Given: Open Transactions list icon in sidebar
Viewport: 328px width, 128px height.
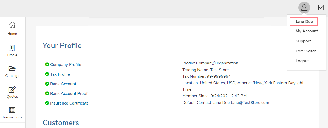Looking at the screenshot, I should point(12,110).
